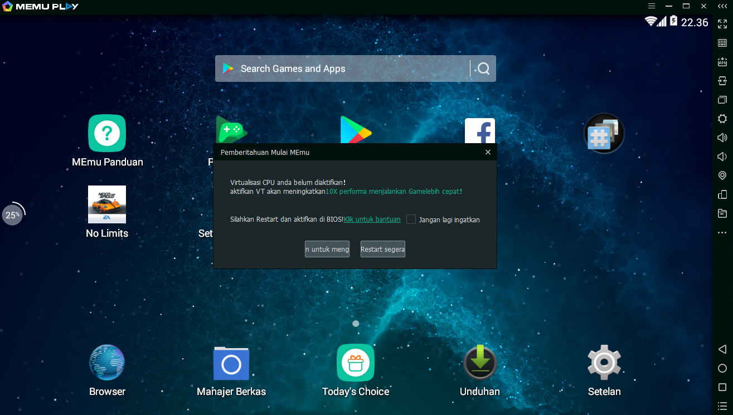
Task: Collapse the sidebar with triple chevron
Action: [x=722, y=6]
